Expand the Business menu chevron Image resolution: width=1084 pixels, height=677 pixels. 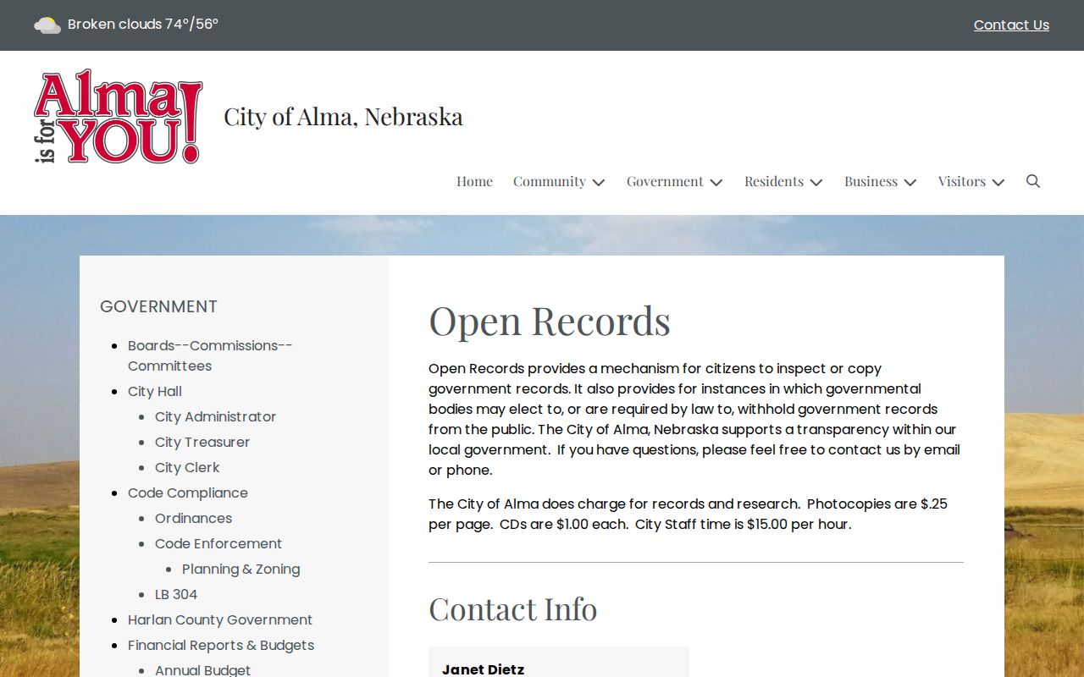click(910, 182)
